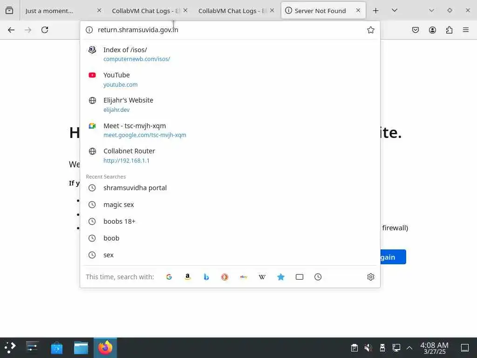Close the Server Not Found tab
Image resolution: width=477 pixels, height=358 pixels.
click(x=358, y=11)
